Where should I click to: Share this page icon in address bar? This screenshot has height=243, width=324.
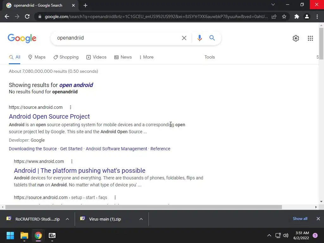point(274,16)
